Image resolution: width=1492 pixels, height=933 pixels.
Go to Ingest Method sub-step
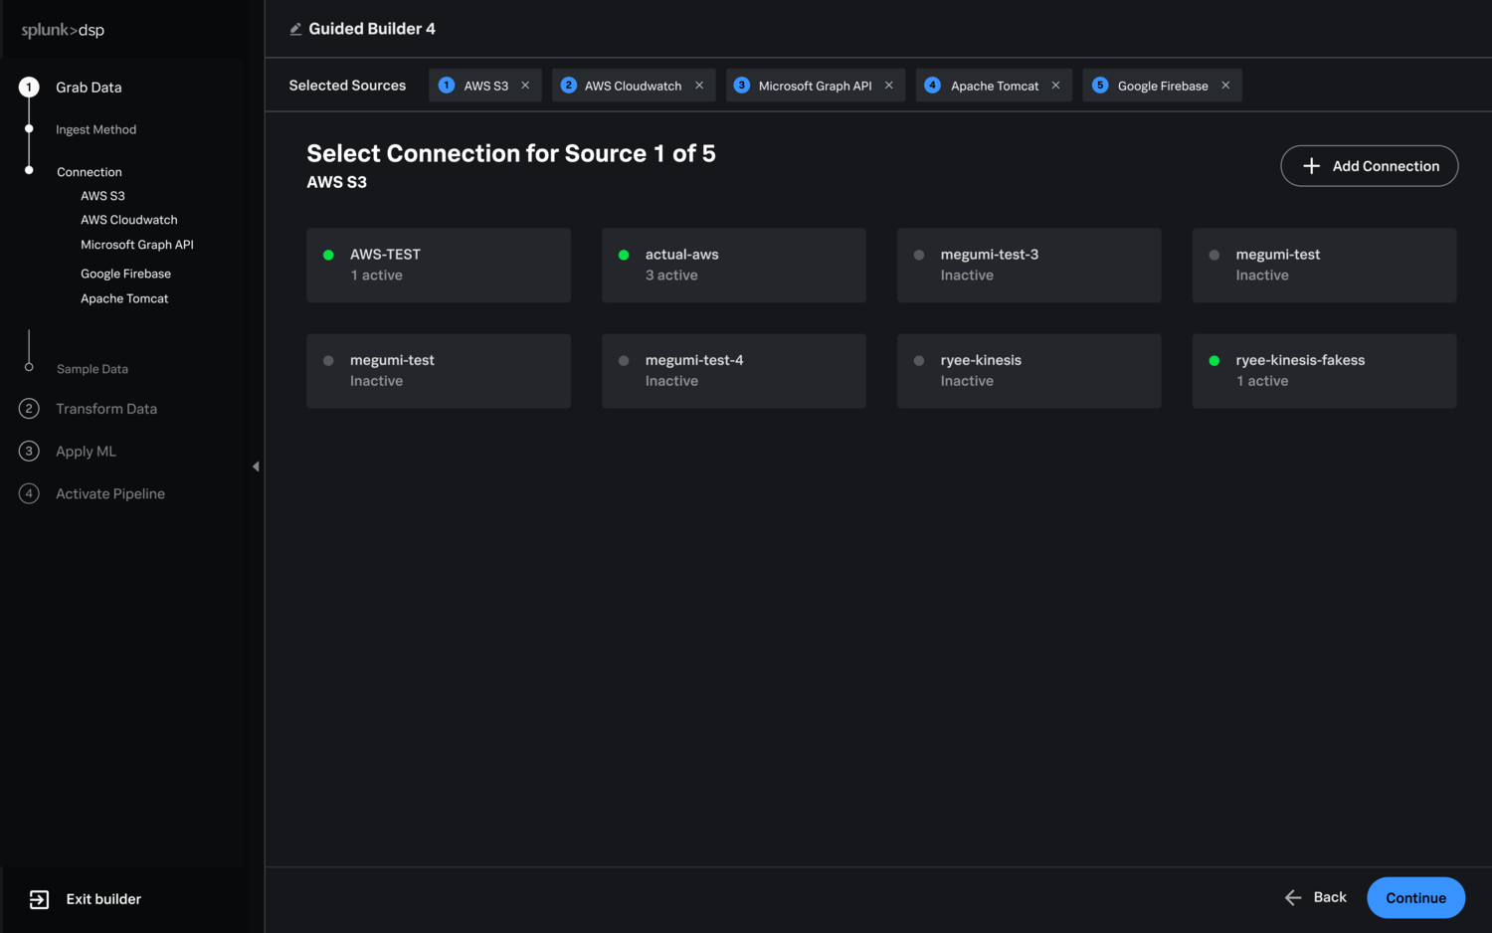click(x=96, y=129)
